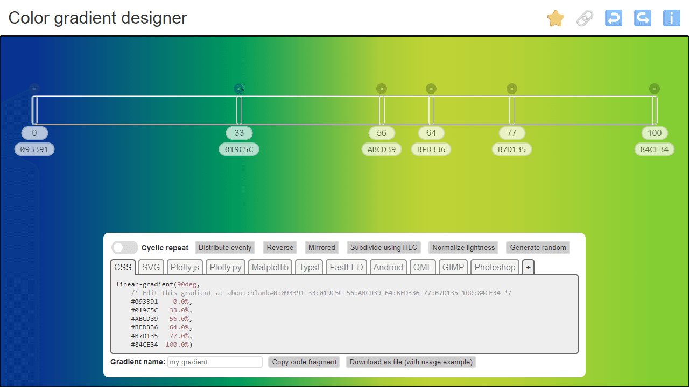The image size is (689, 387).
Task: Click Copy code fragment button
Action: click(305, 362)
